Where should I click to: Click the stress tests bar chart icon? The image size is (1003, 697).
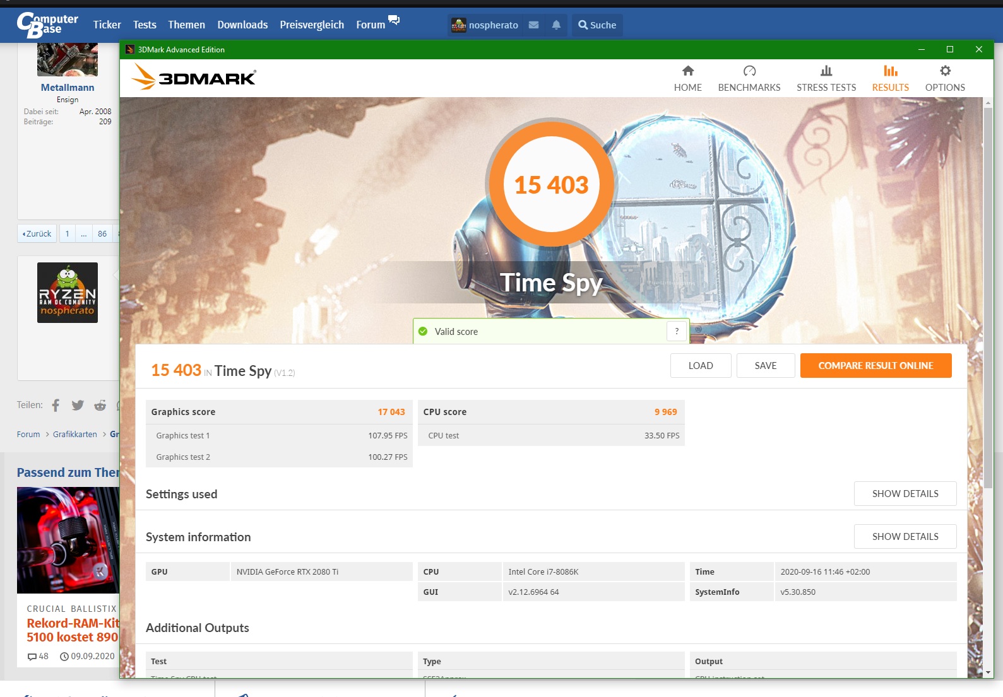pyautogui.click(x=826, y=71)
